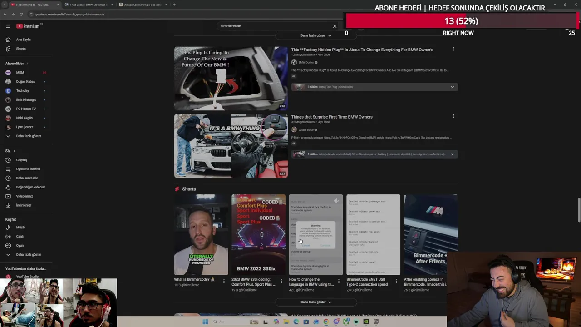Open Canlı under Keşfet
The image size is (581, 327).
pyautogui.click(x=20, y=237)
